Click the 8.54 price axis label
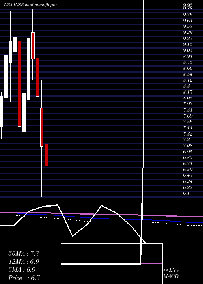The height and width of the screenshot is (284, 203). [x=188, y=74]
